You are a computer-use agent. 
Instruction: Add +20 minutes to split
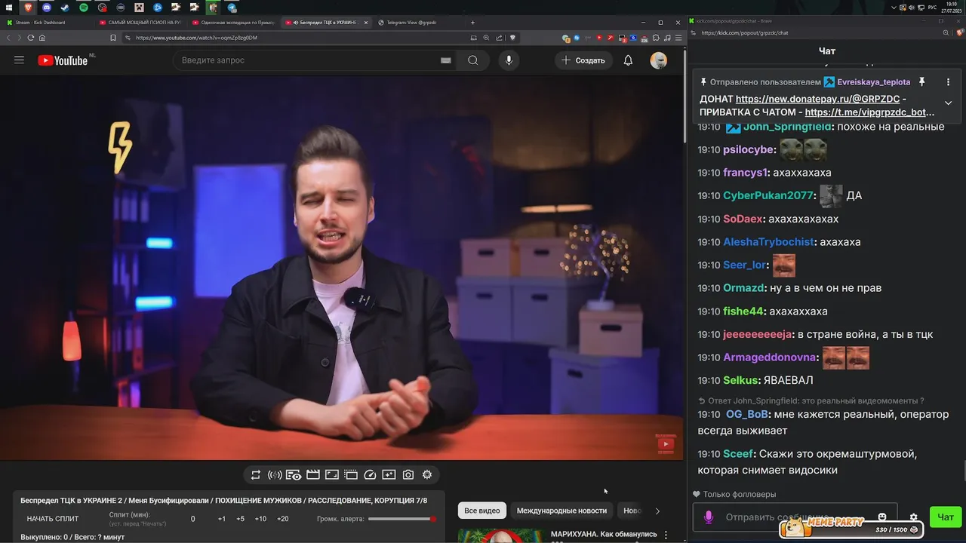283,519
